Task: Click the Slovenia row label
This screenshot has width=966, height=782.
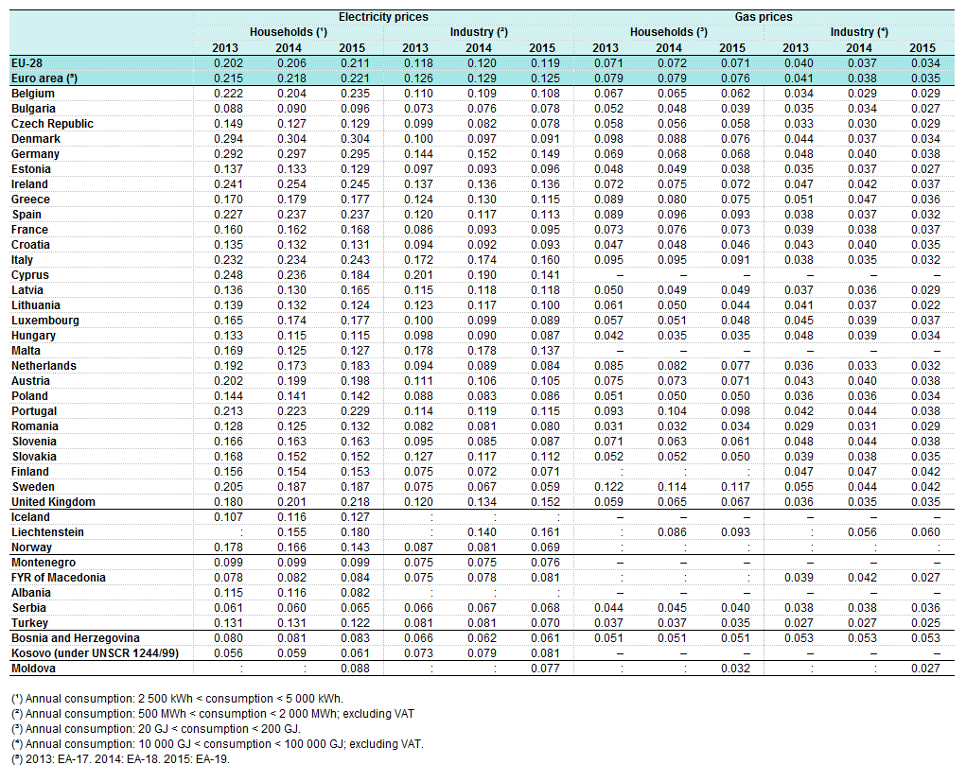Action: pyautogui.click(x=34, y=442)
